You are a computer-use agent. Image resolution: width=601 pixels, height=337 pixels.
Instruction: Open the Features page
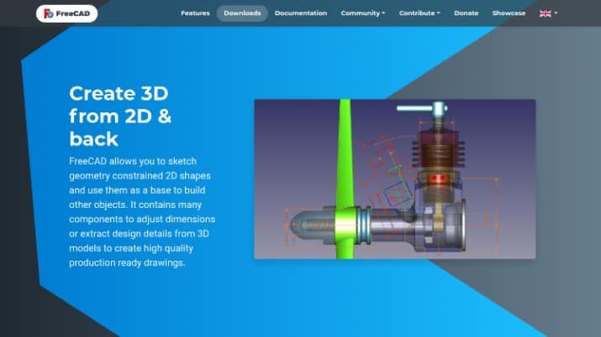coord(195,13)
